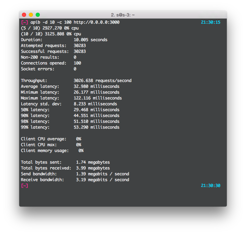The height and width of the screenshot is (234, 246).
Task: Click the Send bandwidth value '1.39 megabits / second'
Action: coord(103,174)
